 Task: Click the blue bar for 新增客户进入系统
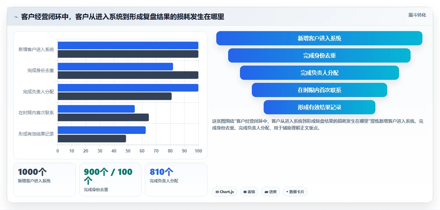128,45
